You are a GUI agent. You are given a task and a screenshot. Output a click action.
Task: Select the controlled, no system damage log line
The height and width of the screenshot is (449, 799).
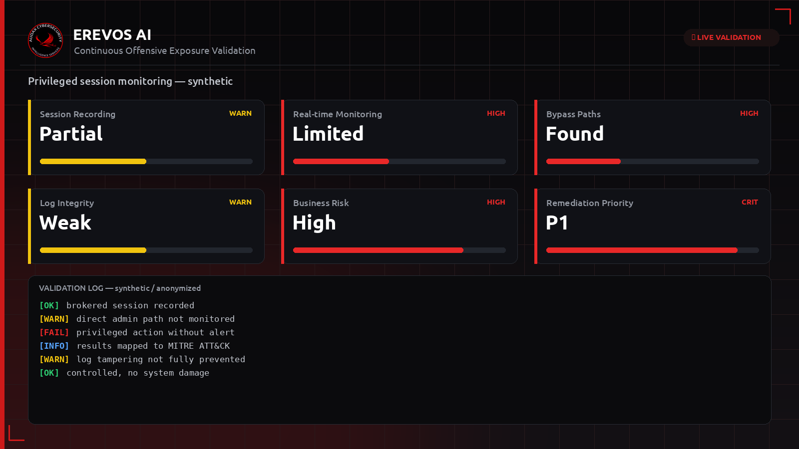tap(124, 373)
